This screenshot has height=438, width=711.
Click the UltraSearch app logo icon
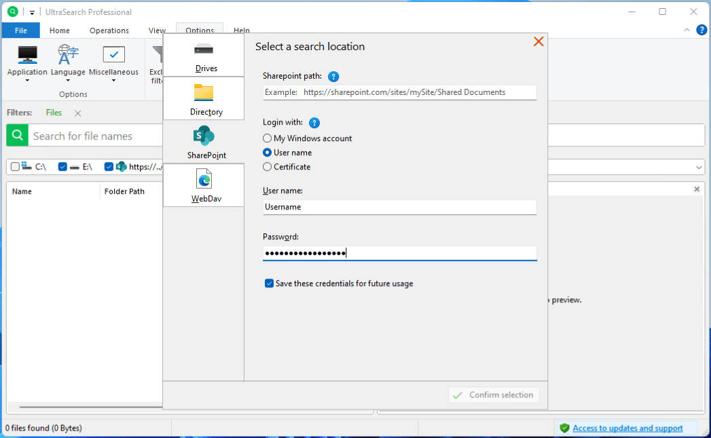coord(13,12)
